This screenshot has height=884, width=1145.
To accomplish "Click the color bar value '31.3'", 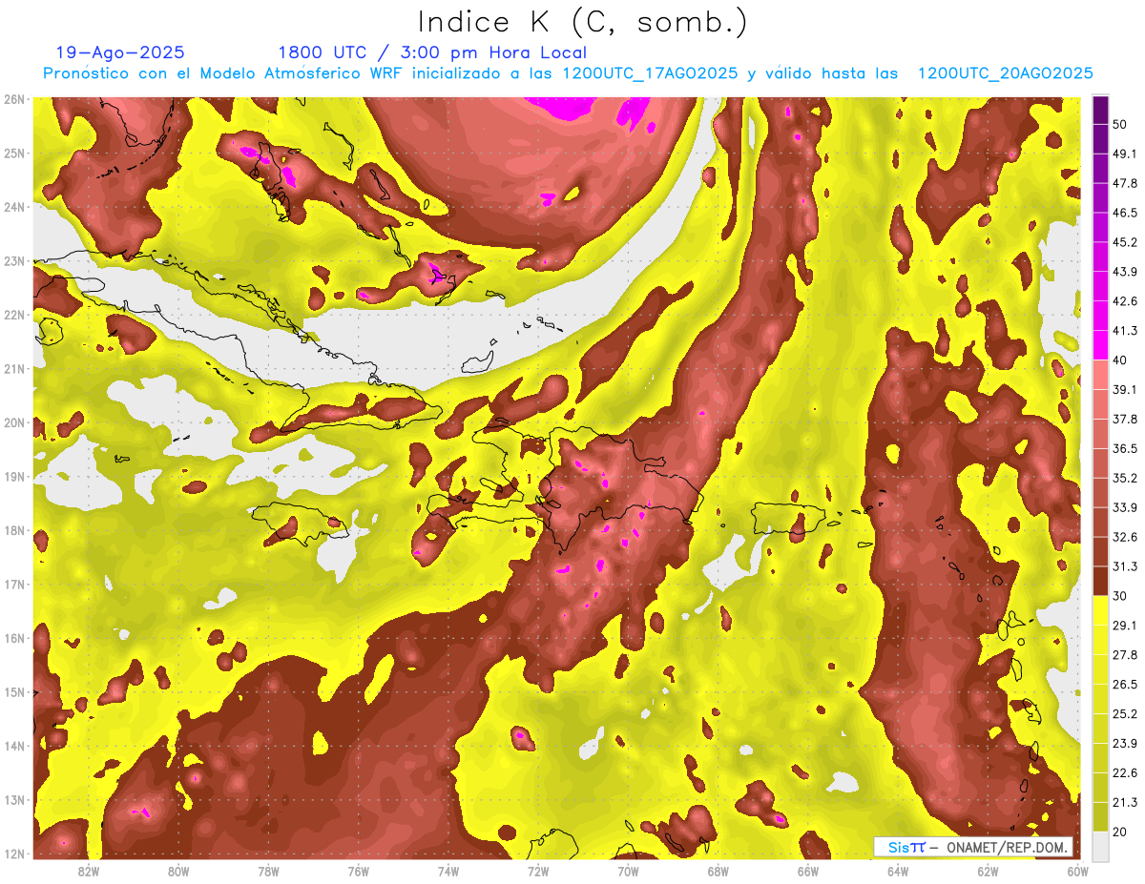I will tap(1125, 566).
